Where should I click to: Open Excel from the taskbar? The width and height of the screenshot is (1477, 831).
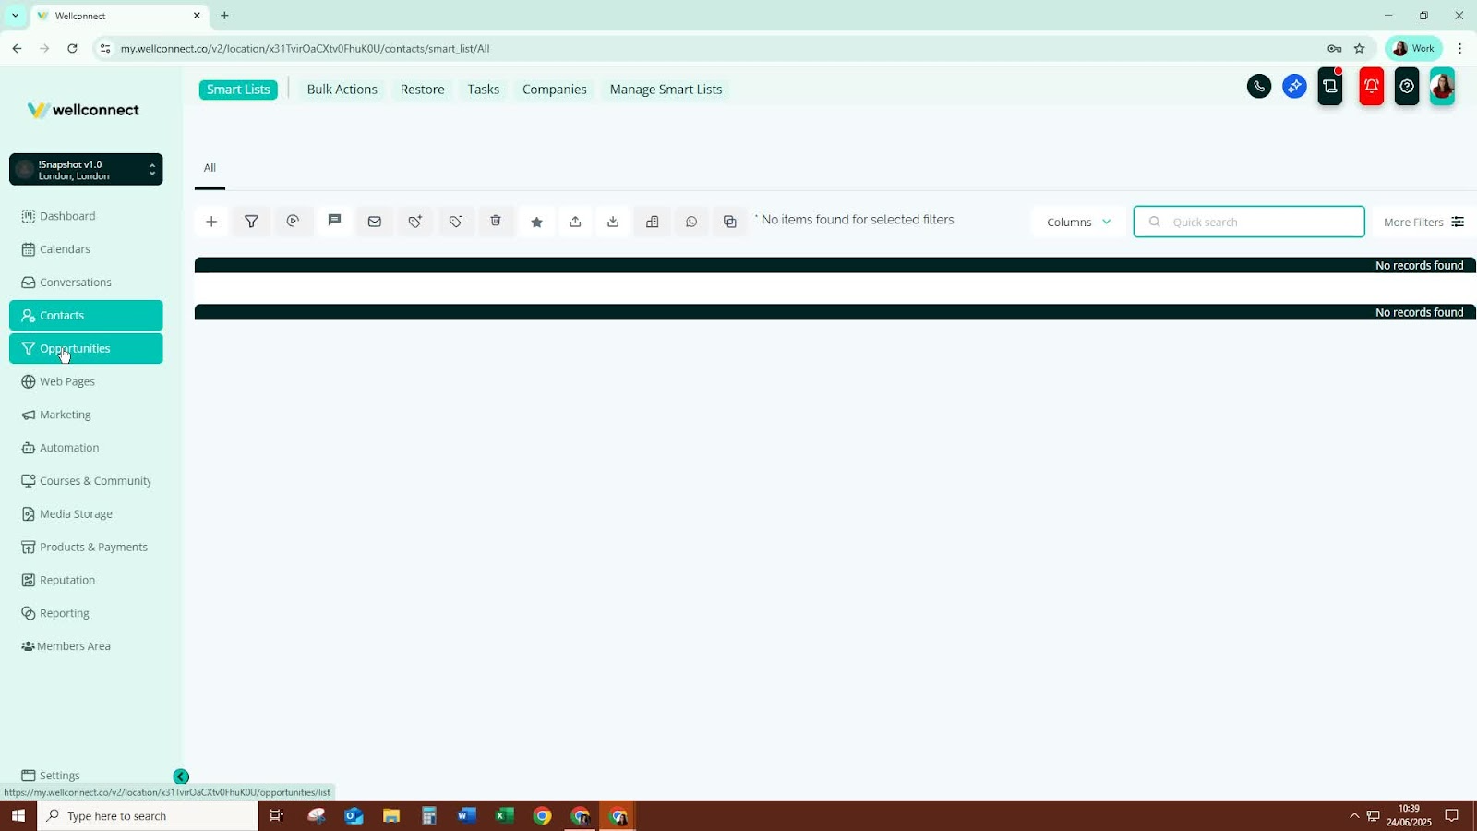click(504, 816)
